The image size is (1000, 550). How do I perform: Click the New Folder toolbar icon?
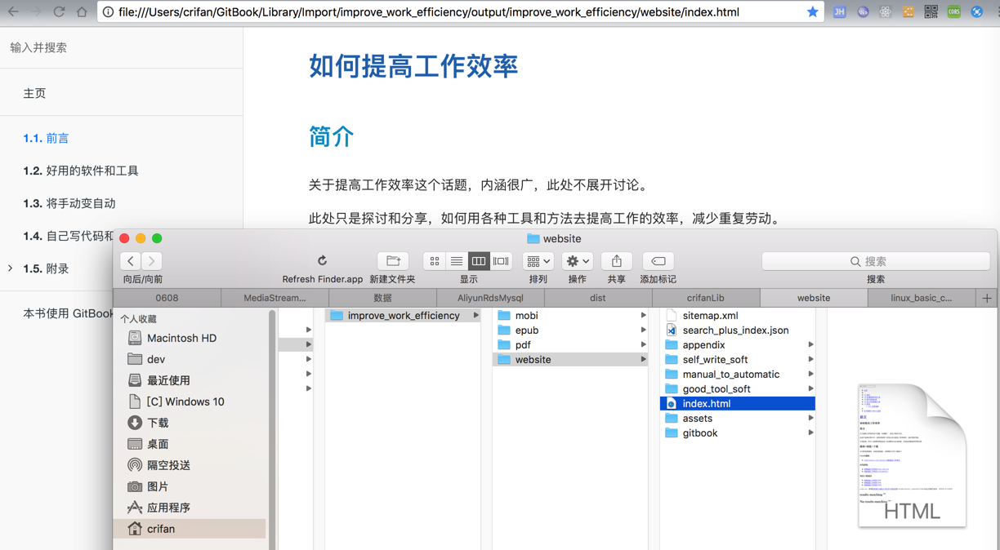[x=393, y=261]
